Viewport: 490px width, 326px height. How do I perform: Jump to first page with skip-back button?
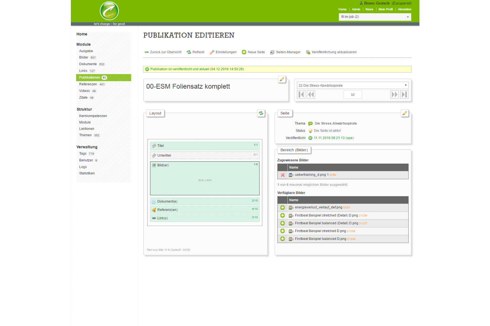pyautogui.click(x=301, y=95)
